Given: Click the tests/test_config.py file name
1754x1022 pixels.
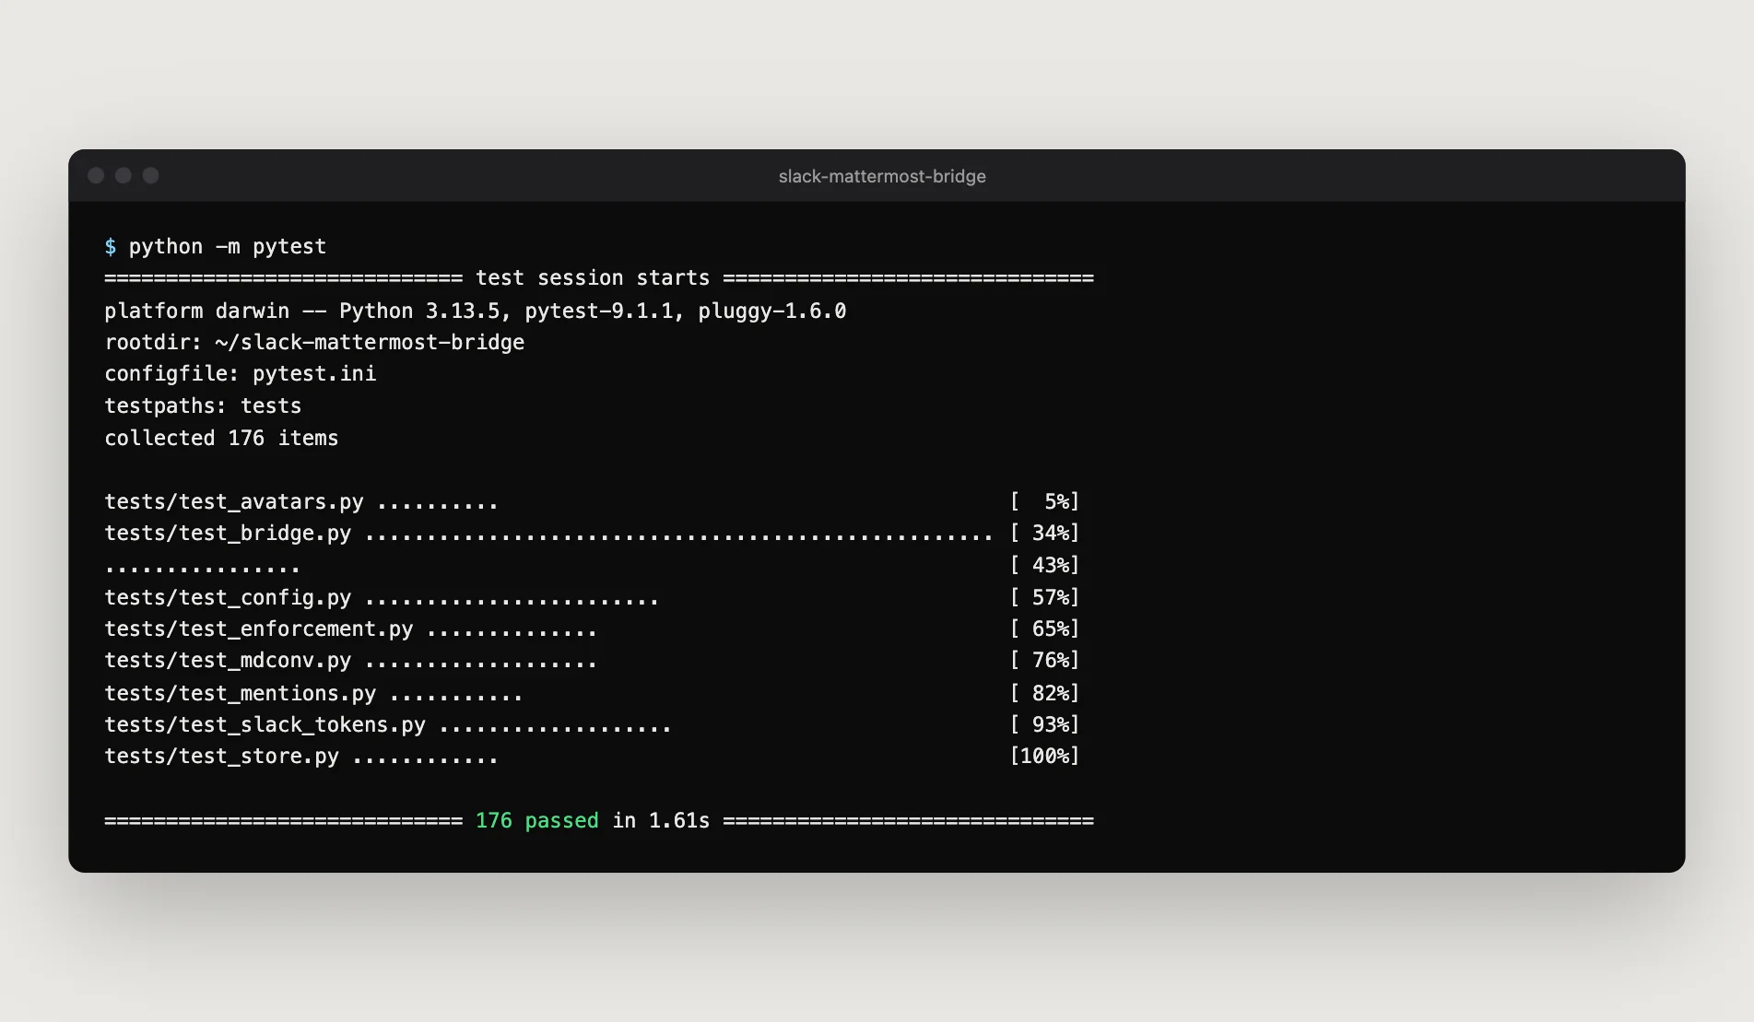Looking at the screenshot, I should tap(228, 597).
